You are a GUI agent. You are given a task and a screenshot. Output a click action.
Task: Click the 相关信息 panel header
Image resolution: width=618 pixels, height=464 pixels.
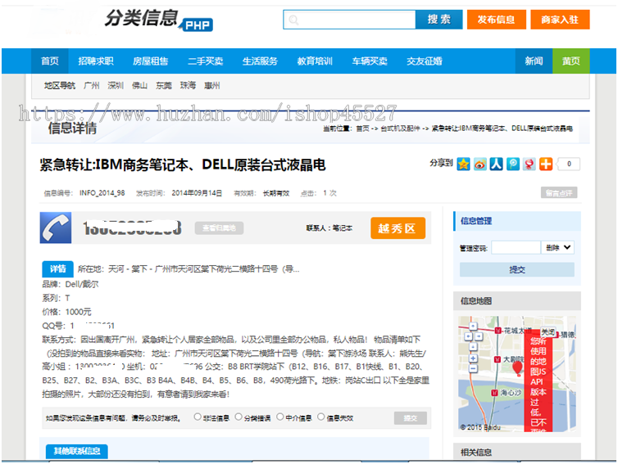click(517, 452)
